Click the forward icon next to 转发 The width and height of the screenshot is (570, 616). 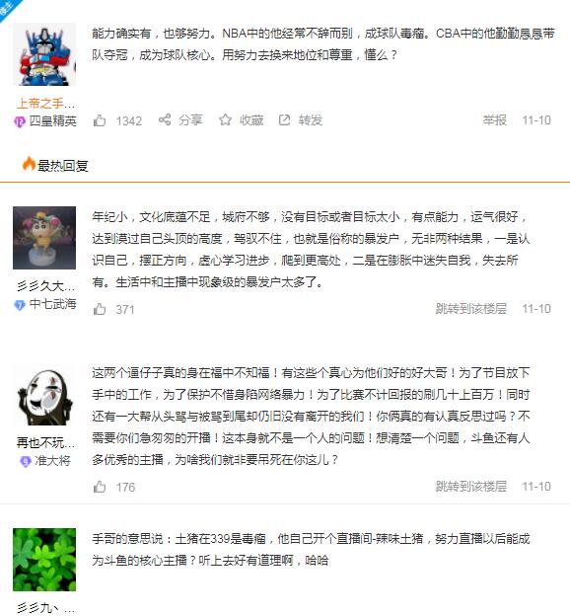click(x=285, y=119)
